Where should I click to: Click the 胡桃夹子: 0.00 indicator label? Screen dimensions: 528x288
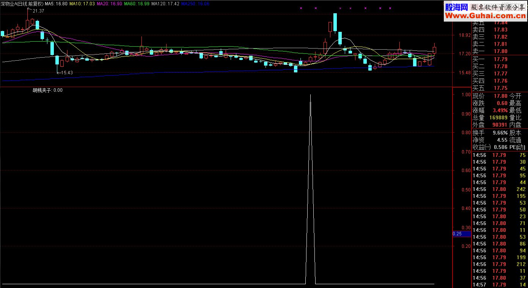pos(47,90)
